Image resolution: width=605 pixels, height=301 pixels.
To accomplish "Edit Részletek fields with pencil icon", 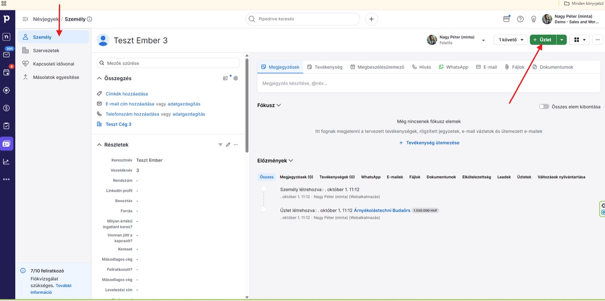I will point(228,145).
